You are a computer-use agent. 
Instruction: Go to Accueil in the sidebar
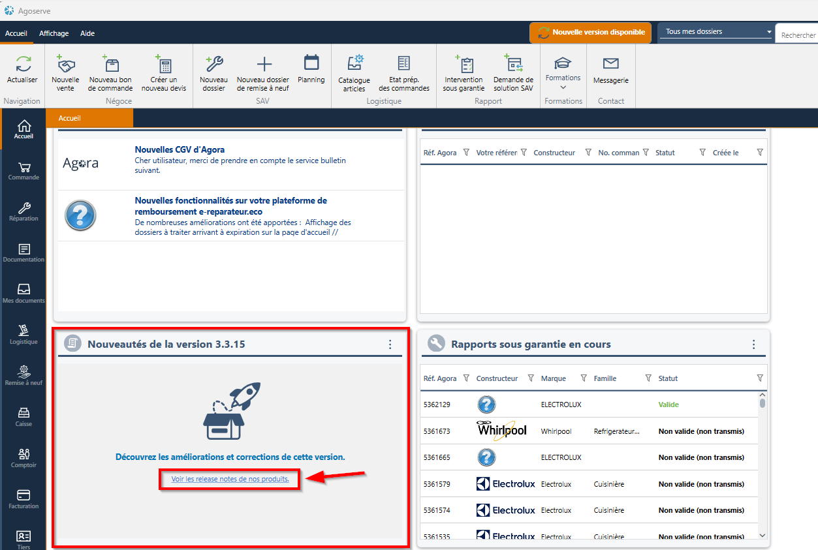click(x=24, y=130)
